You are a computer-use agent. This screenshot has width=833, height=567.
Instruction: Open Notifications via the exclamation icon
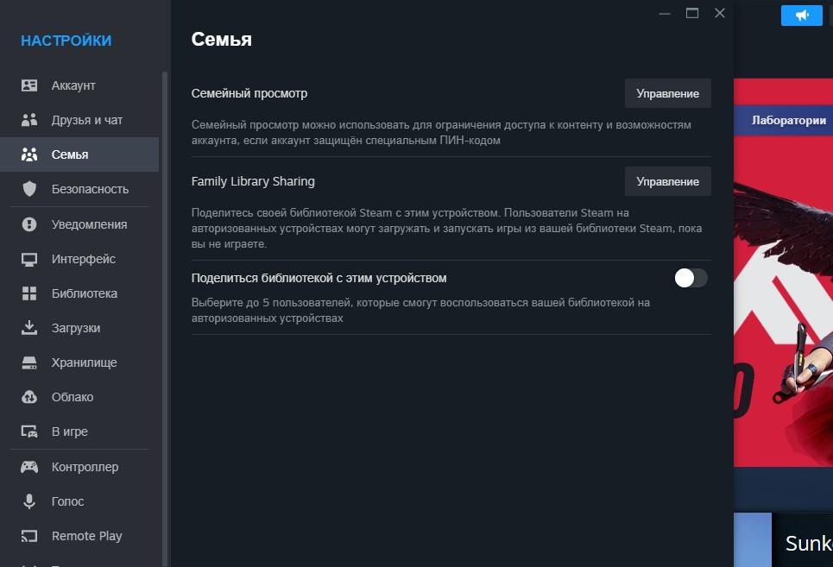[x=29, y=224]
